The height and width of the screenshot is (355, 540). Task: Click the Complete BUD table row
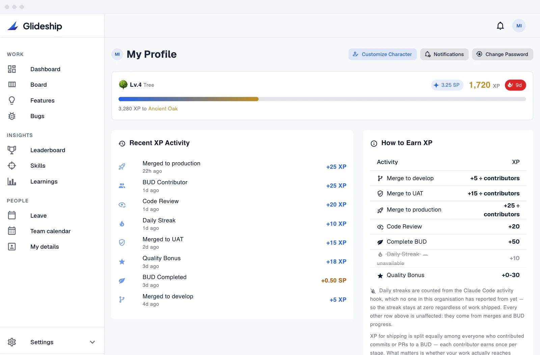point(448,242)
